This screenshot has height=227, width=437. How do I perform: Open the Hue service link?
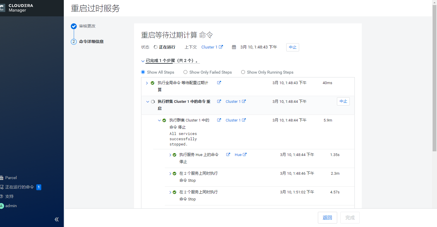(238, 155)
